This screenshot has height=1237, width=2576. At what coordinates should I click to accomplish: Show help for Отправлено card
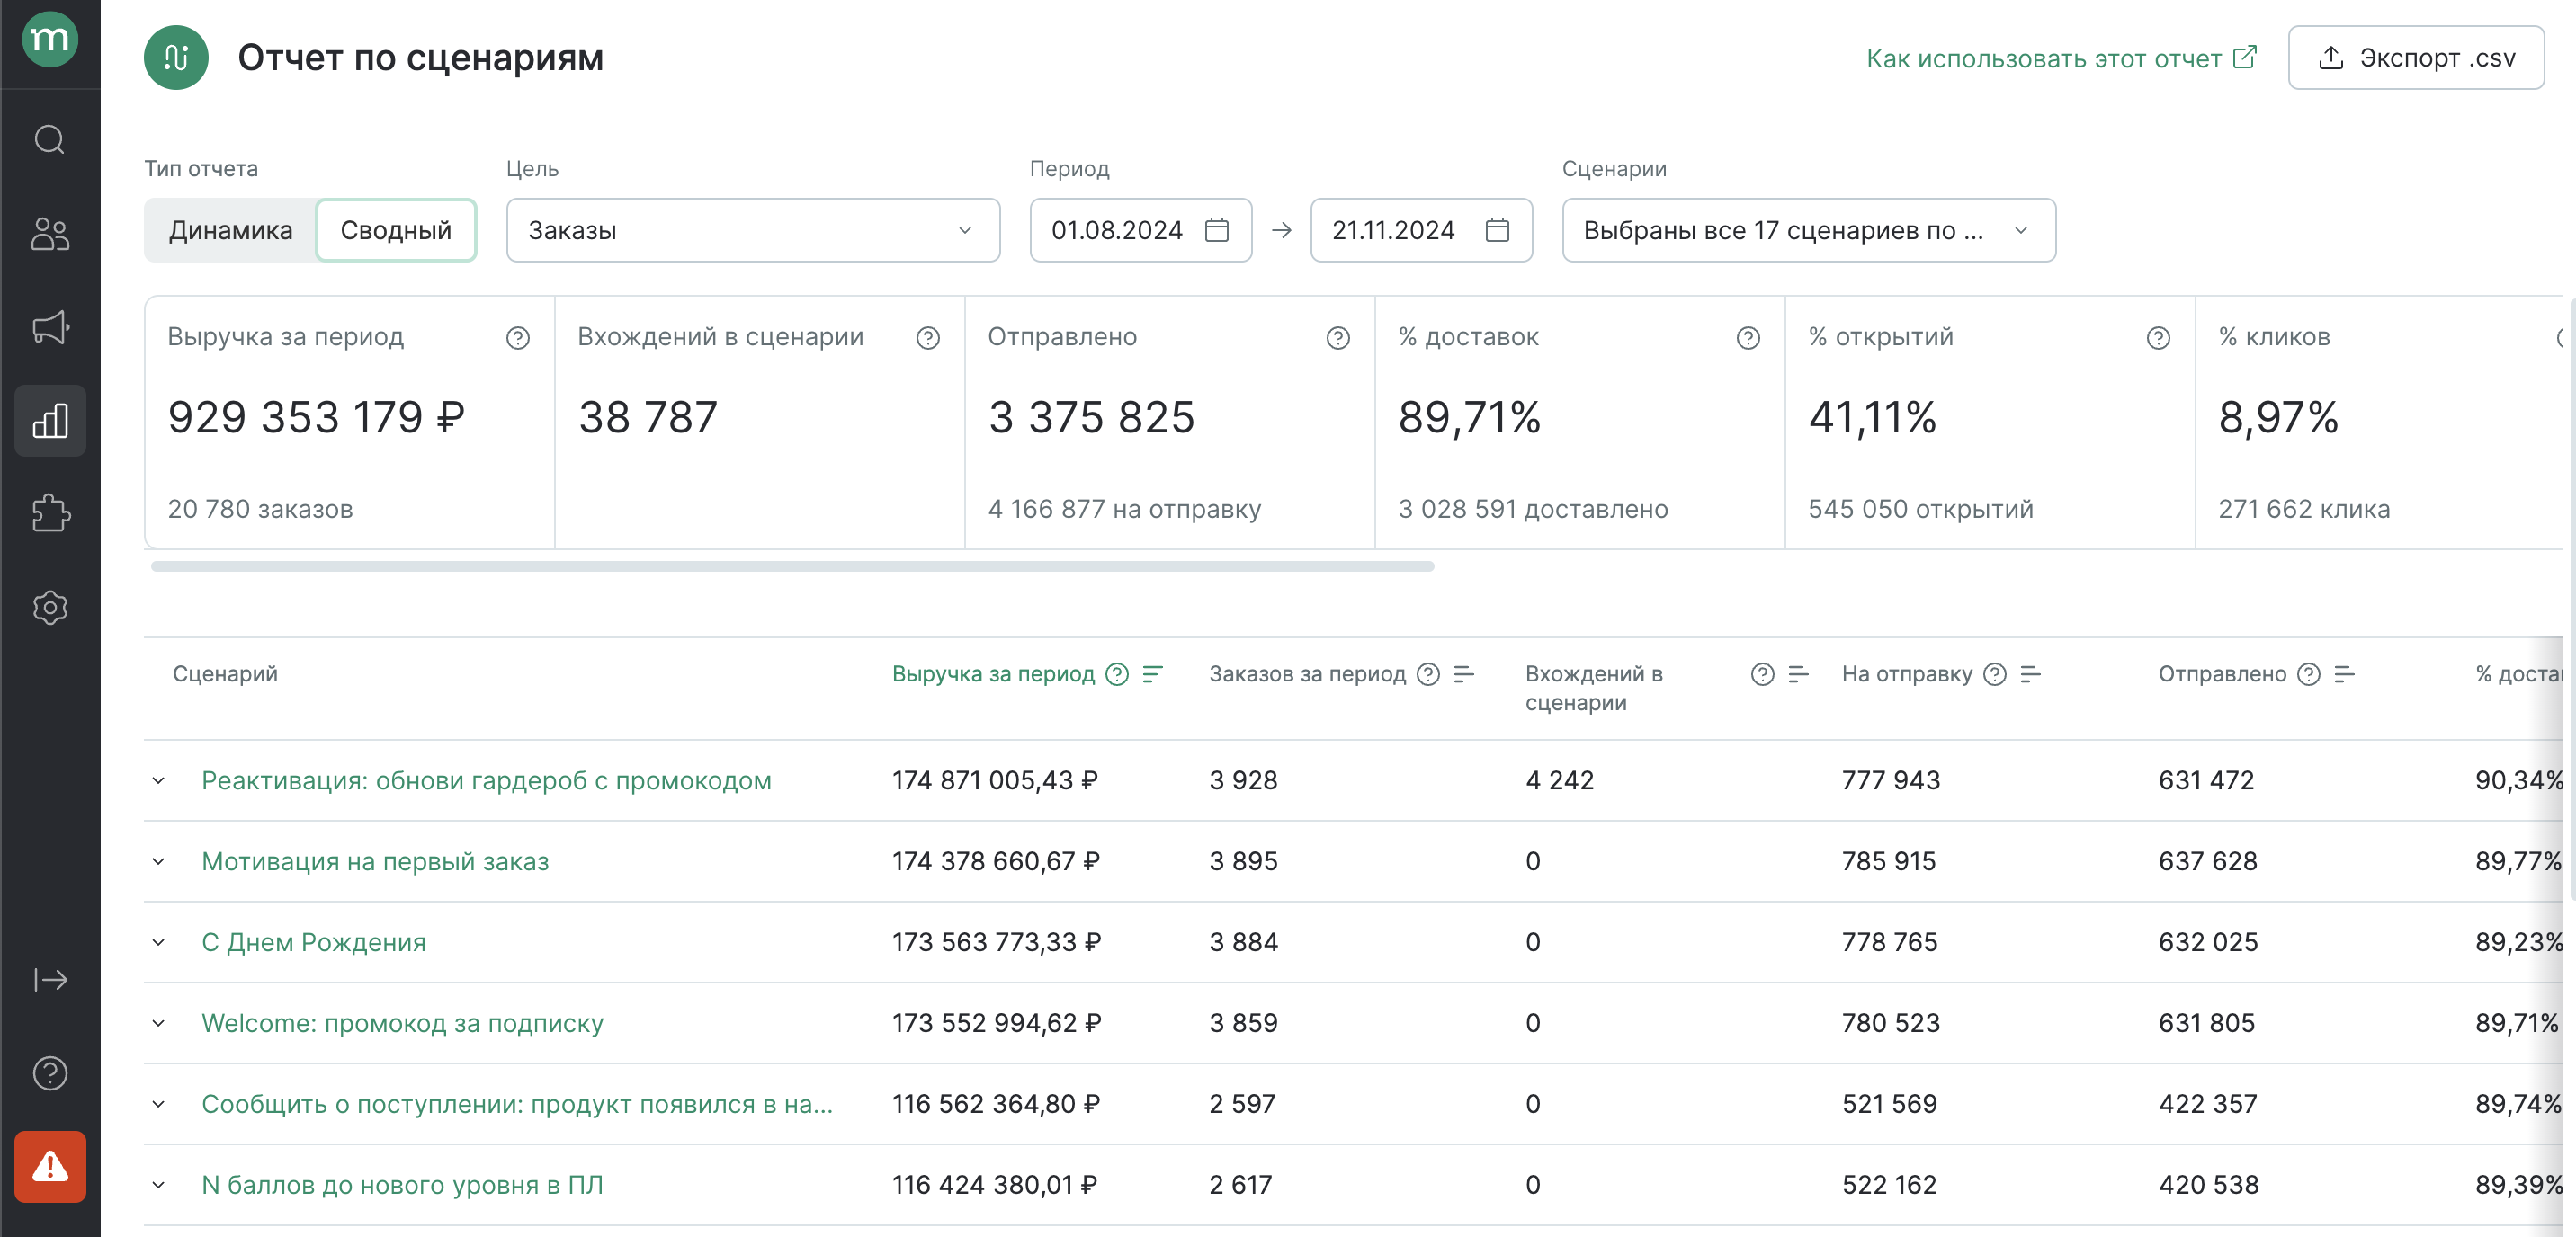pos(1338,338)
